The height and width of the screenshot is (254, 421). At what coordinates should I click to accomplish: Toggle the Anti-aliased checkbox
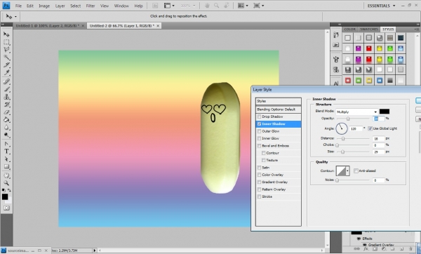tap(356, 171)
